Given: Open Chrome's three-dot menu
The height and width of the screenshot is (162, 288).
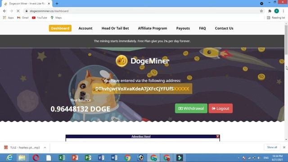Looking at the screenshot, I should tap(283, 11).
